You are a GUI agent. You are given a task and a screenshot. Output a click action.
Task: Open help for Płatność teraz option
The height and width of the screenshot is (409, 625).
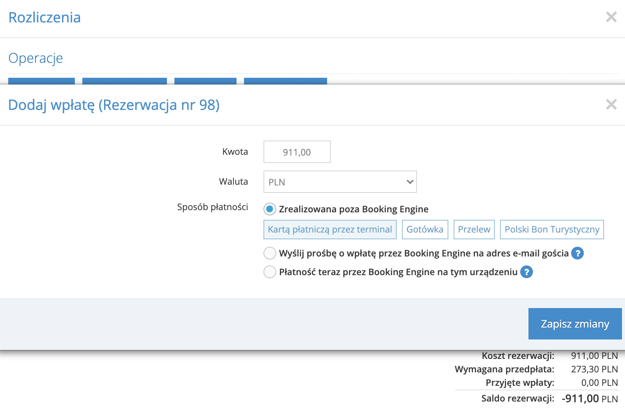527,272
